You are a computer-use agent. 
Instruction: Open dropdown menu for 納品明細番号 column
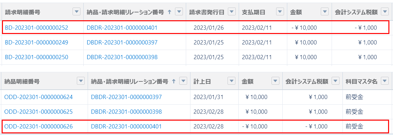(80, 81)
